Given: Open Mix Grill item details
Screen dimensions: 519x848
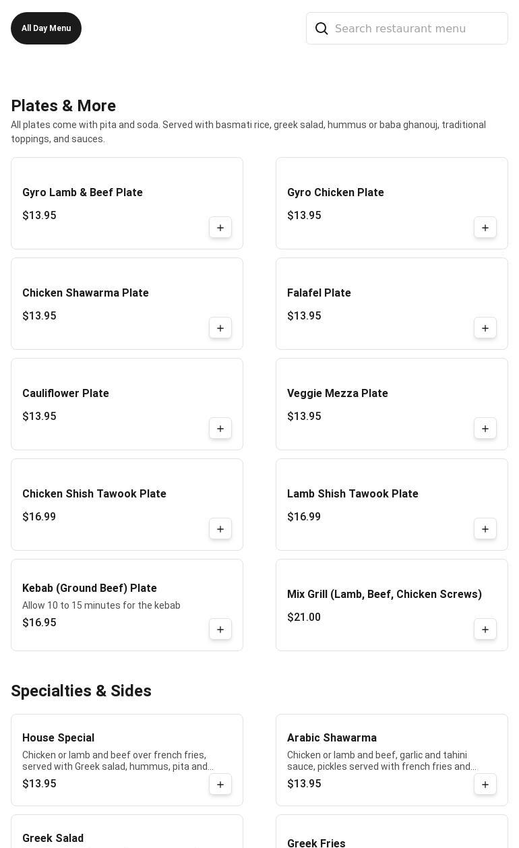Looking at the screenshot, I should [384, 595].
